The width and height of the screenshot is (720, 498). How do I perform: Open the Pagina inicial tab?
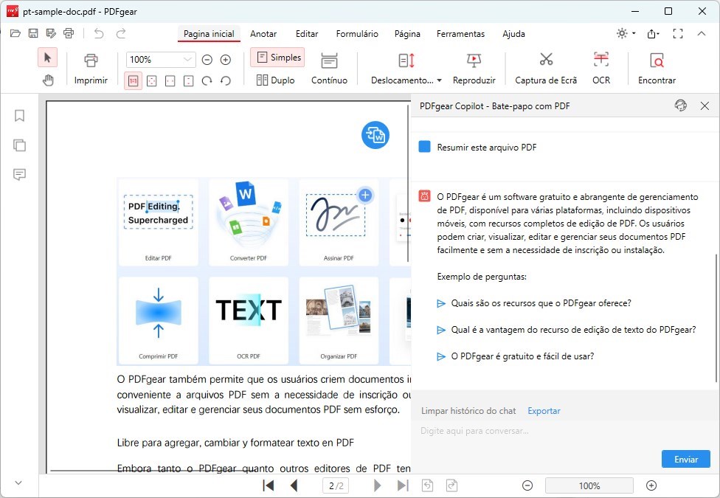[x=209, y=33]
